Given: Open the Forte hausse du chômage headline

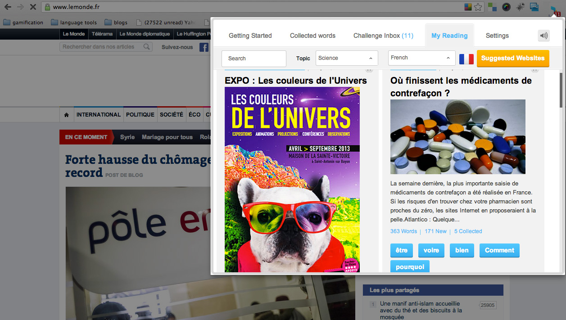Looking at the screenshot, I should 138,166.
